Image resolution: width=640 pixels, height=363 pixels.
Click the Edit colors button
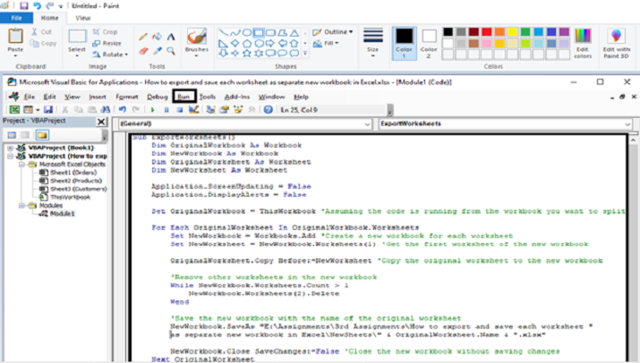click(583, 44)
